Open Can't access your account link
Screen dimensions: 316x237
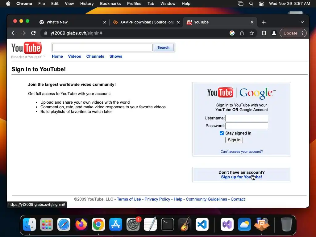241,152
